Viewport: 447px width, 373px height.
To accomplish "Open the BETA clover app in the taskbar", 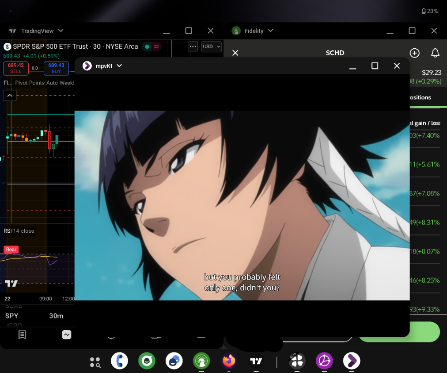I will tap(297, 361).
